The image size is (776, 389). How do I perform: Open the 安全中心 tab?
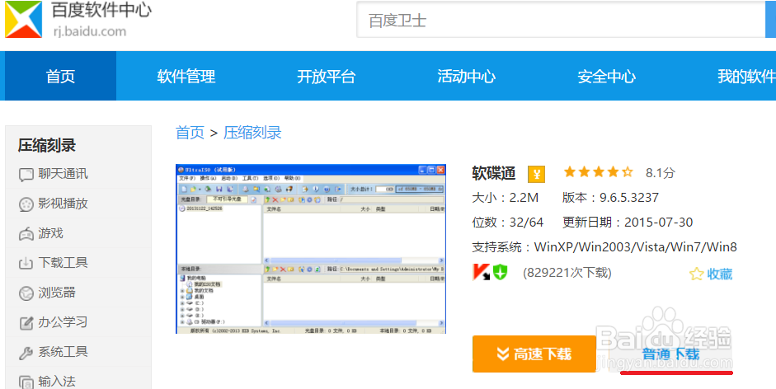pos(606,76)
